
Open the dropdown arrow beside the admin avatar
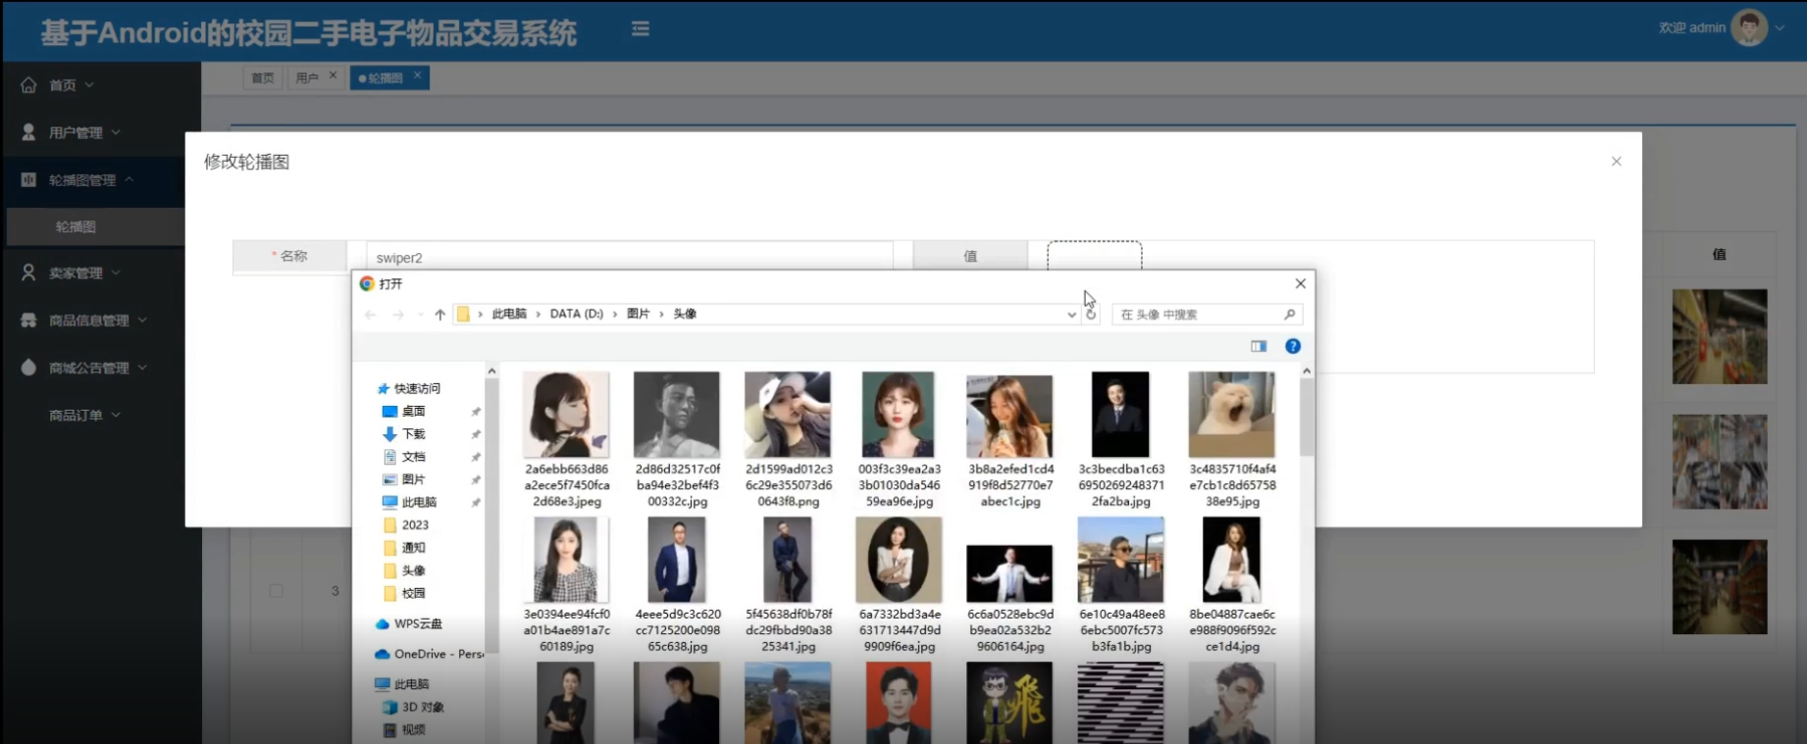1780,27
